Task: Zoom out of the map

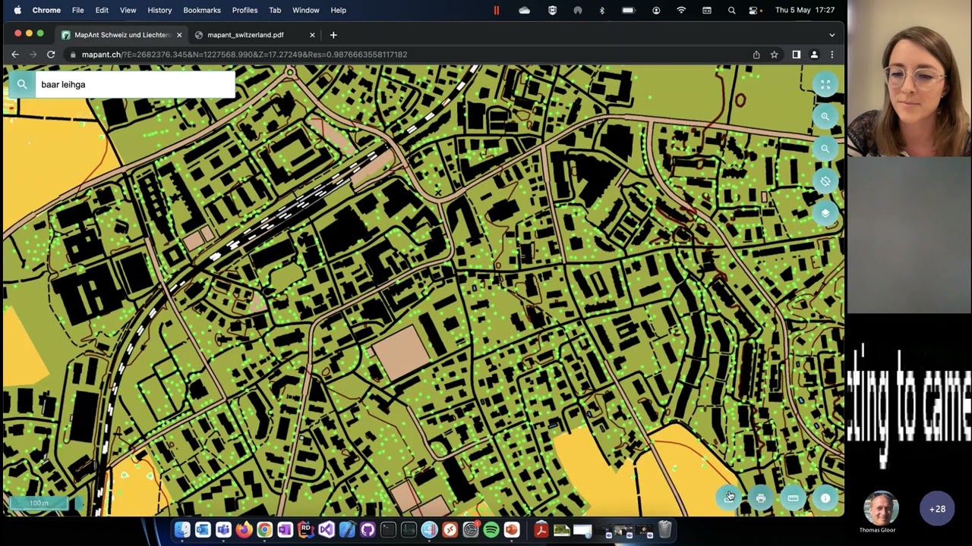Action: 825,149
